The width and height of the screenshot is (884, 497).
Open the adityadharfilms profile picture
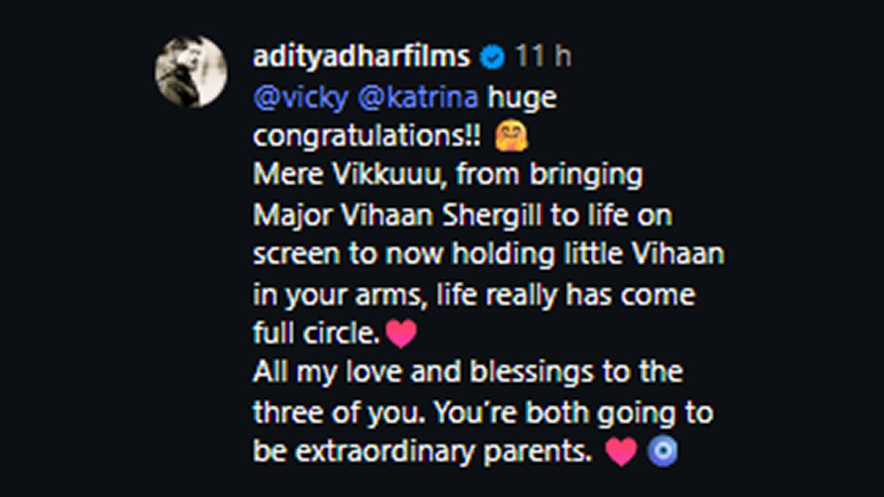(191, 72)
